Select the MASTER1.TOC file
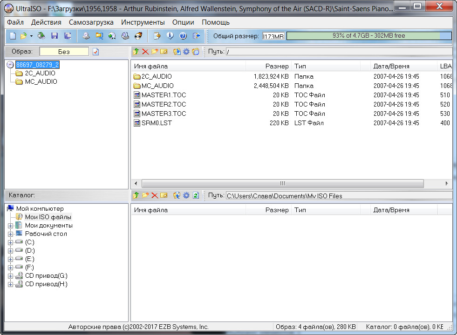 click(x=163, y=95)
